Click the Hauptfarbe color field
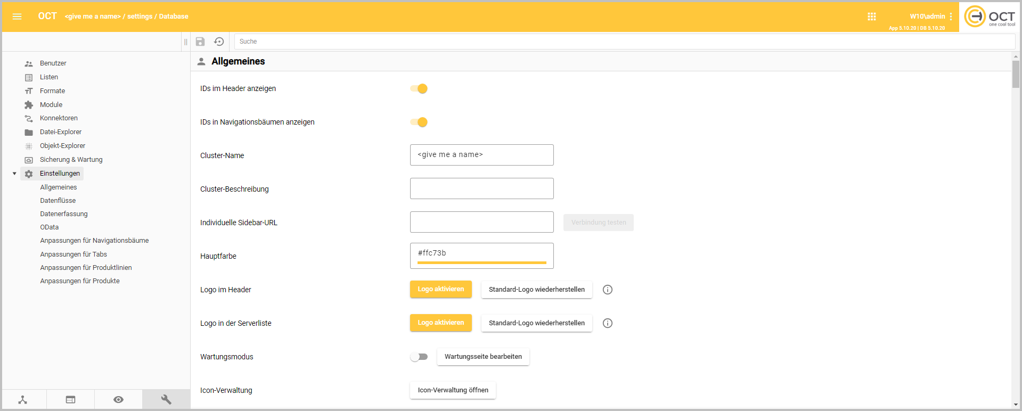The height and width of the screenshot is (411, 1022). 481,254
